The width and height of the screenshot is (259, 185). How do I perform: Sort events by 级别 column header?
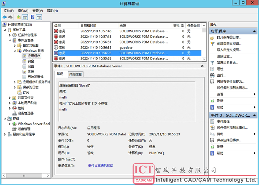66,26
